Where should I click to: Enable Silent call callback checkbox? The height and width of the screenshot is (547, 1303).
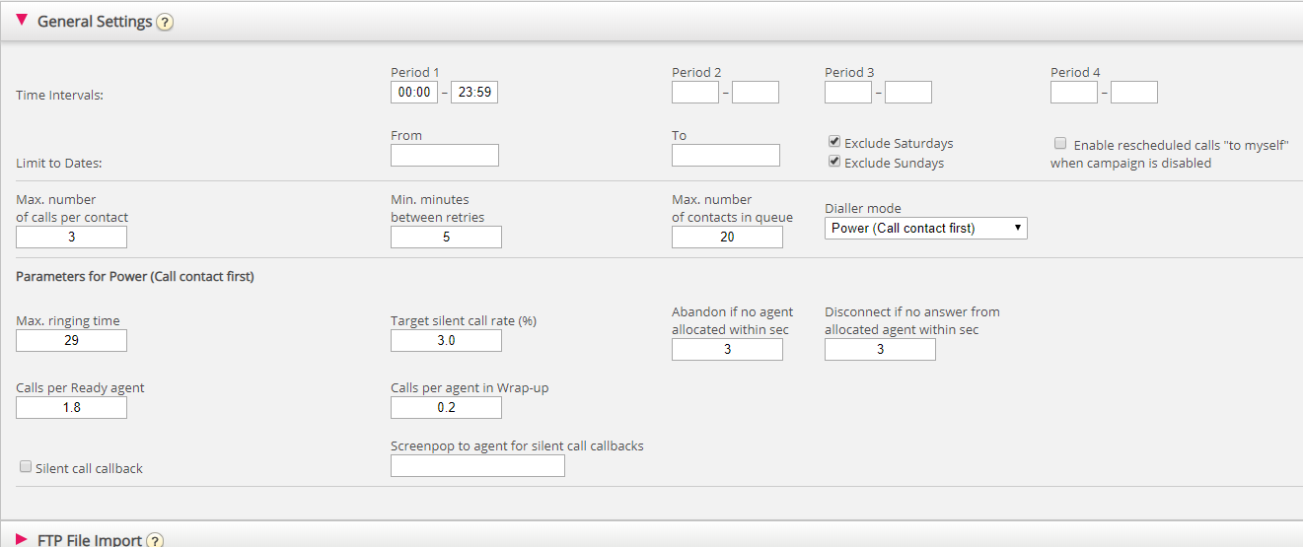pos(26,467)
